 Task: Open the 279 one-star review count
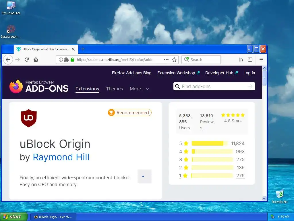pos(240,176)
